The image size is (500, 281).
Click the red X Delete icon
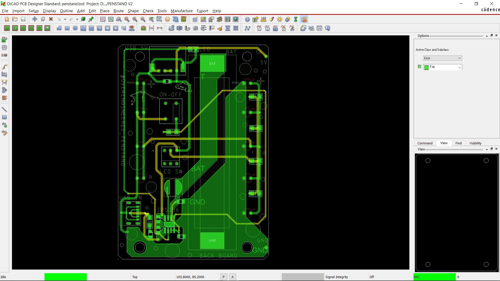tap(51, 19)
